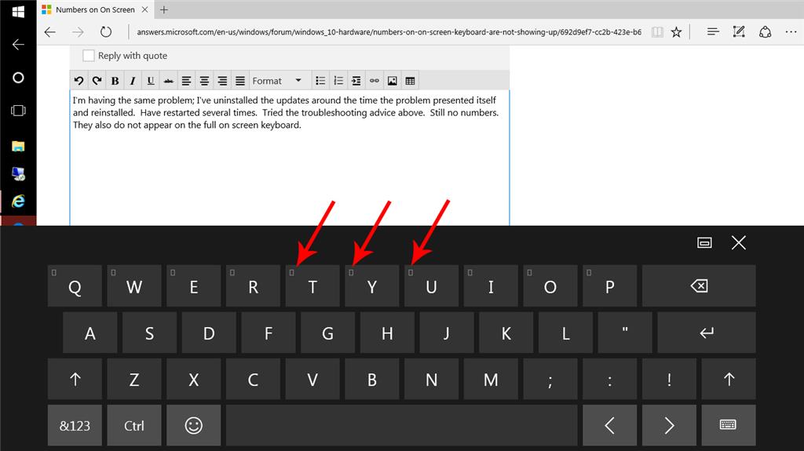
Task: Undock the touch keyboard
Action: [x=704, y=242]
